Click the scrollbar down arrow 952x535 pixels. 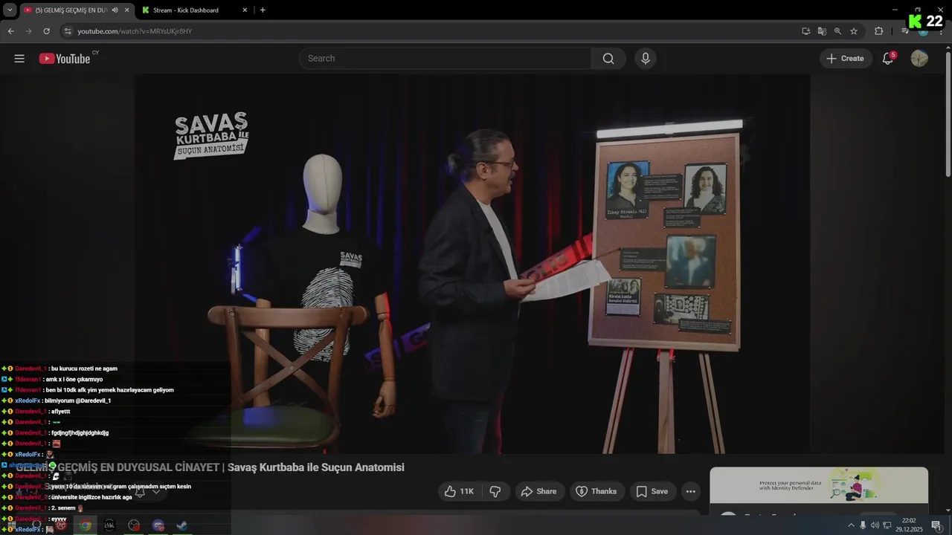948,510
